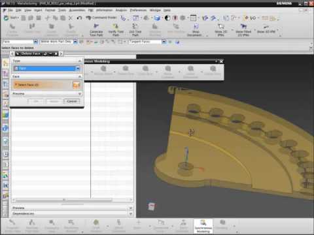Collapse the Face section in Delete Face dialog
Viewport: 314px width, 235px height.
(x=80, y=76)
